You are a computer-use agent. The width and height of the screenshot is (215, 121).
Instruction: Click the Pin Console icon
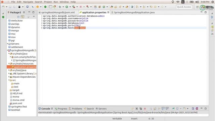[173, 109]
